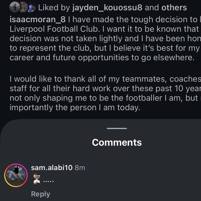
Task: Tap the 'Liked by' label
Action: [x=54, y=8]
